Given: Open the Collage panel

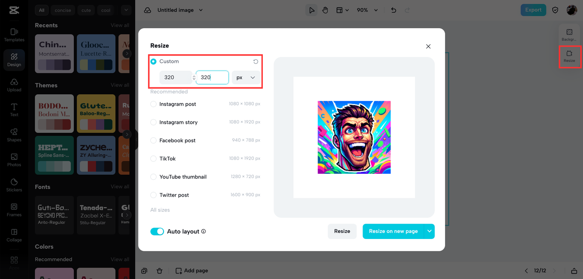Looking at the screenshot, I should [14, 235].
